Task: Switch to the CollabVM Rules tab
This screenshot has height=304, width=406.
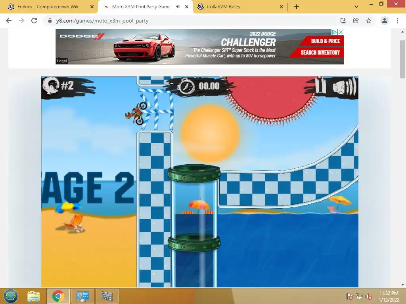Action: point(223,7)
